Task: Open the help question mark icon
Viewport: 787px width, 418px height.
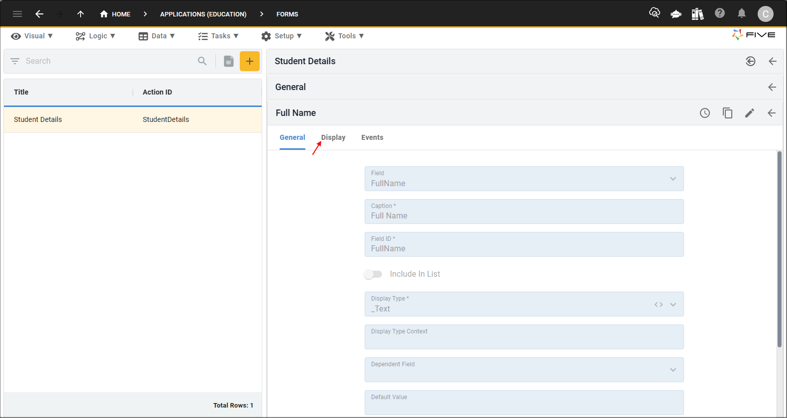Action: [x=720, y=13]
